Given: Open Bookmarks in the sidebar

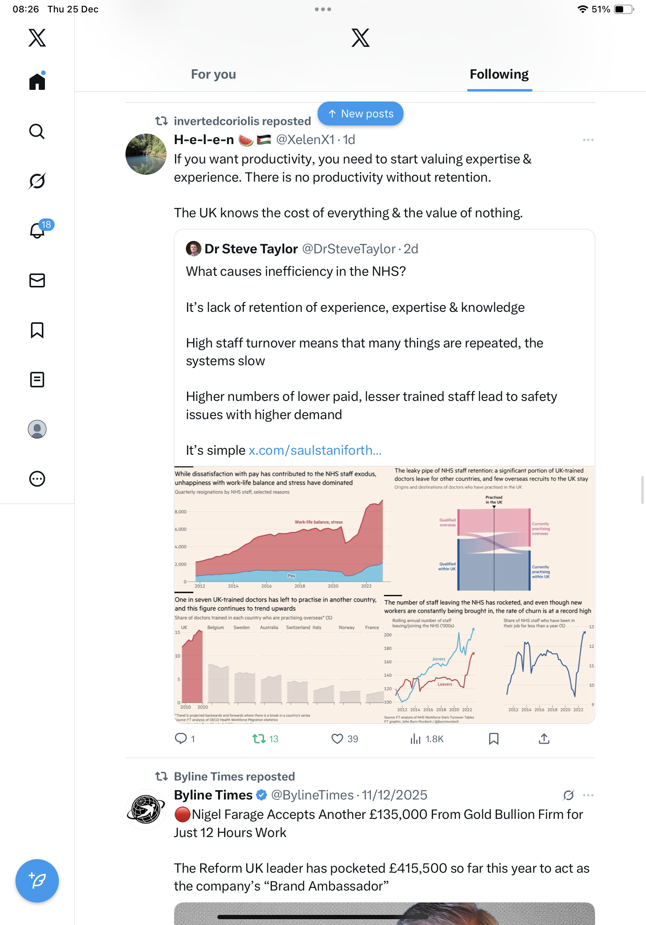Looking at the screenshot, I should [x=37, y=330].
